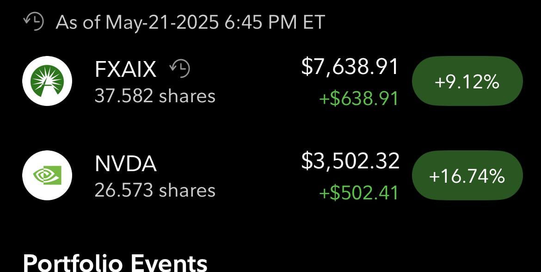Click the NVIDIA logo icon
This screenshot has width=541, height=272.
(47, 175)
